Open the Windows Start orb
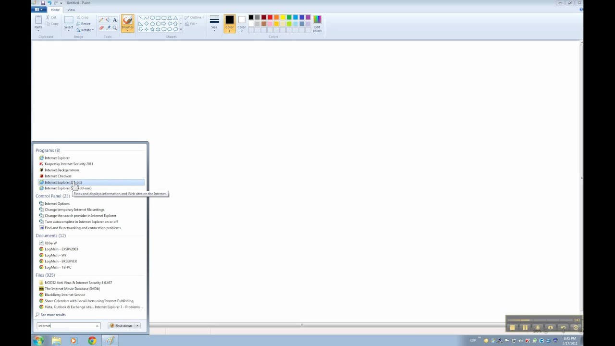 coord(38,341)
